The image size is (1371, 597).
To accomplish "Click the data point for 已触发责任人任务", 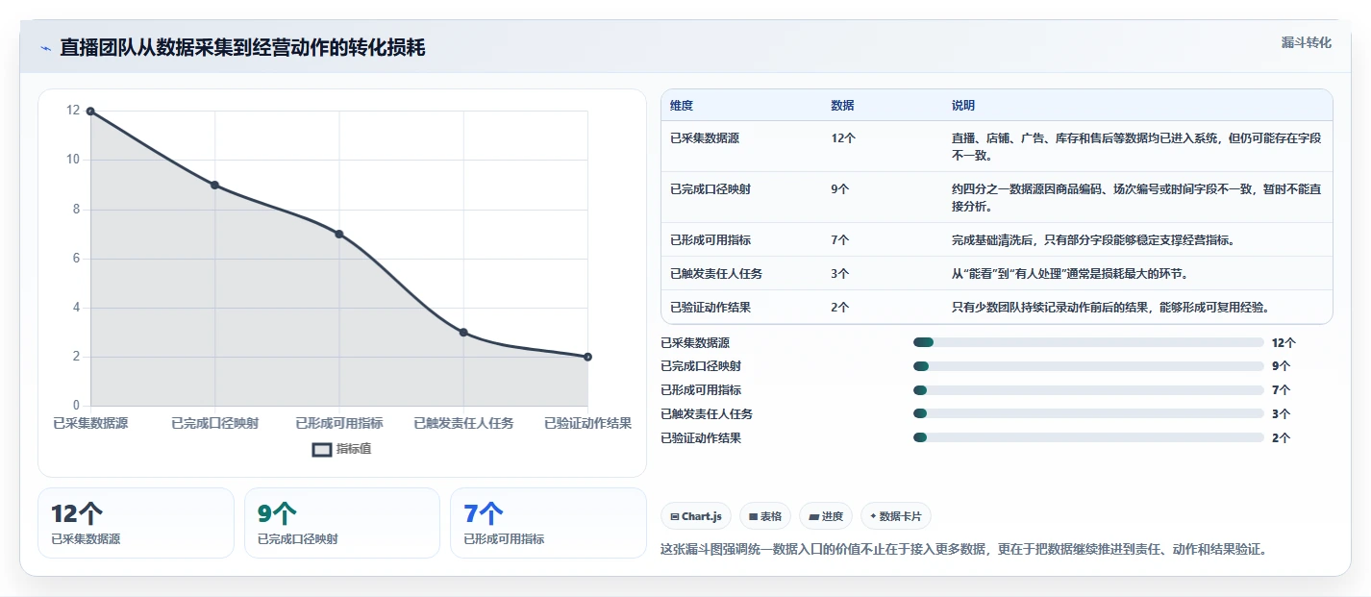I will tap(463, 333).
